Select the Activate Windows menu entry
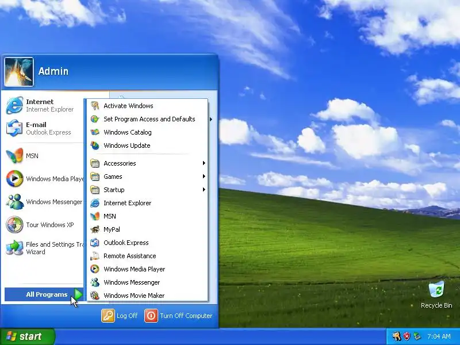 coord(147,106)
